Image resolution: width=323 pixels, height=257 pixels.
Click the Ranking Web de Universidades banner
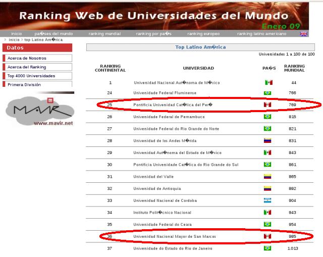pos(154,16)
